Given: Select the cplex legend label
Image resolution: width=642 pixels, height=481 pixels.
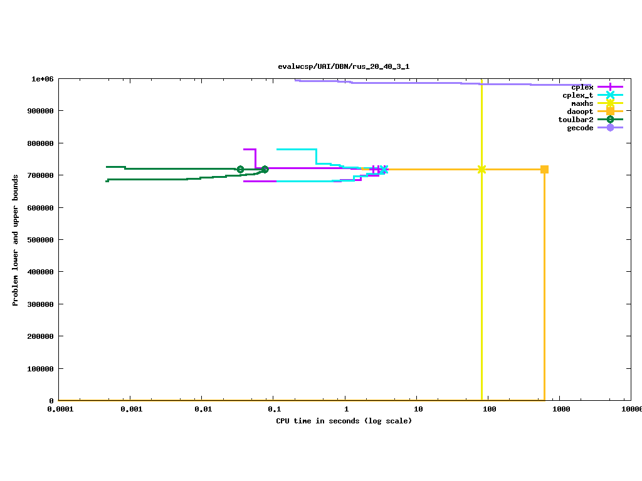Looking at the screenshot, I should 582,87.
